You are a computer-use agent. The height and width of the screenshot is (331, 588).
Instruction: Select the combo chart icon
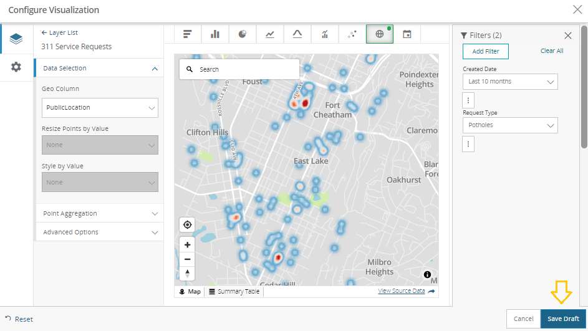click(325, 34)
